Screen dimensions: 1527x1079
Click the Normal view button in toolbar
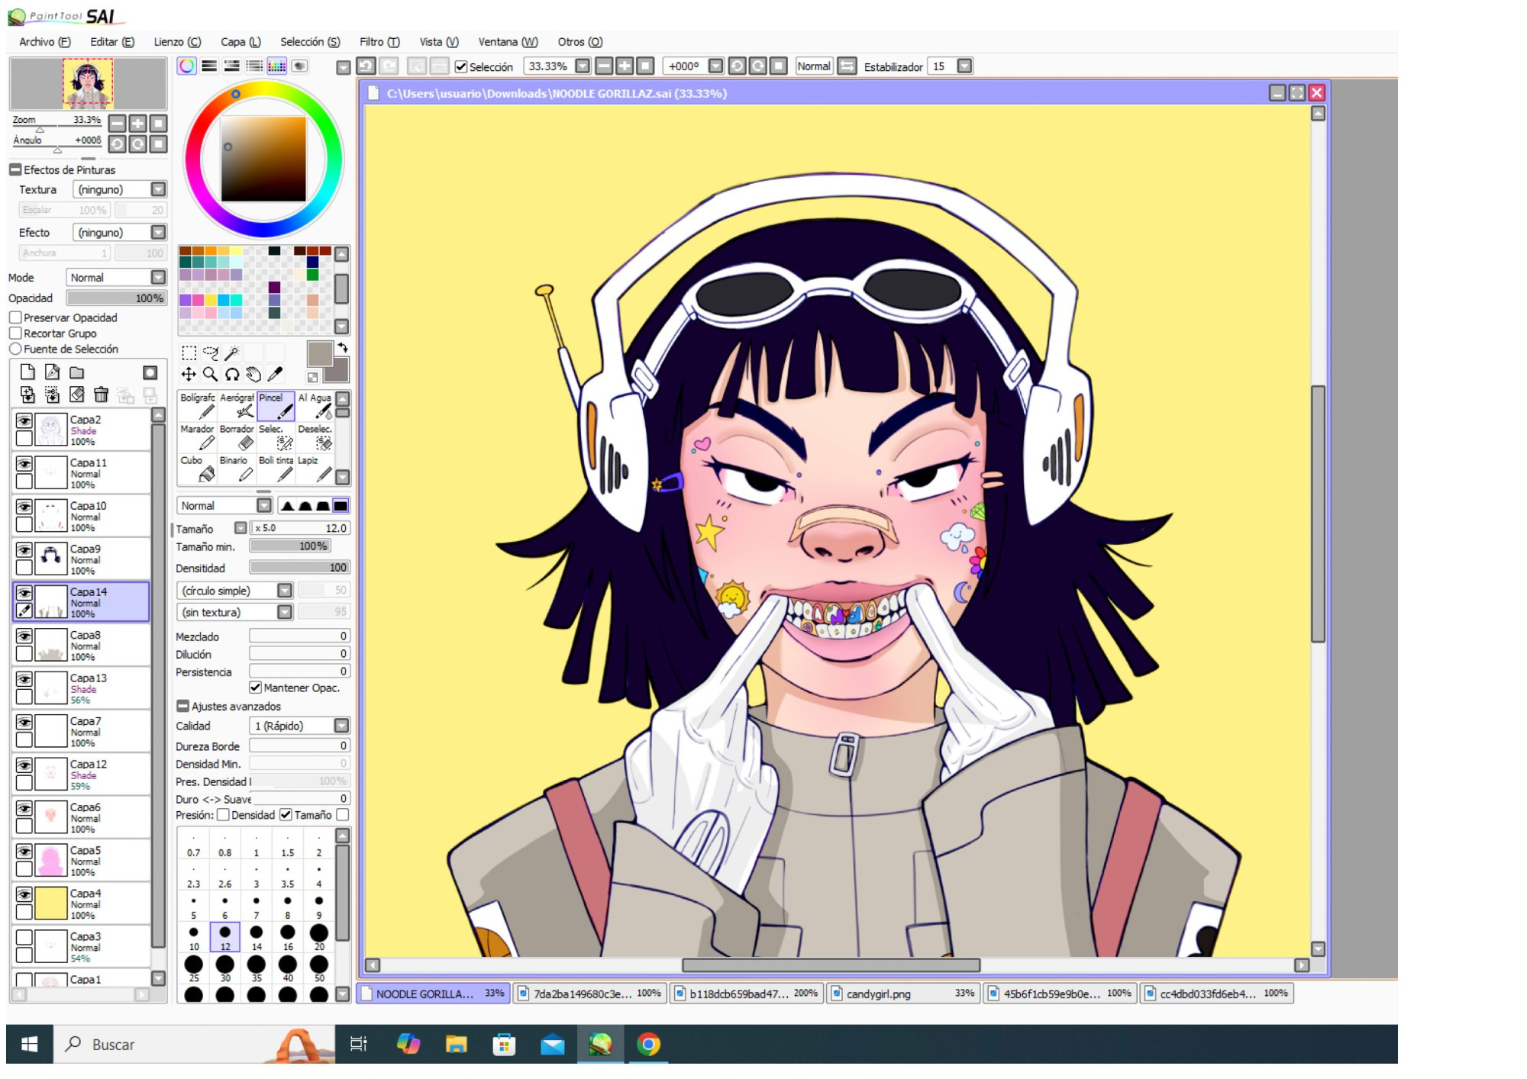(x=813, y=66)
